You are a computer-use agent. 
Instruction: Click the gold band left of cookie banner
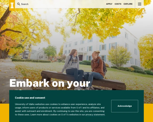coord(5,113)
